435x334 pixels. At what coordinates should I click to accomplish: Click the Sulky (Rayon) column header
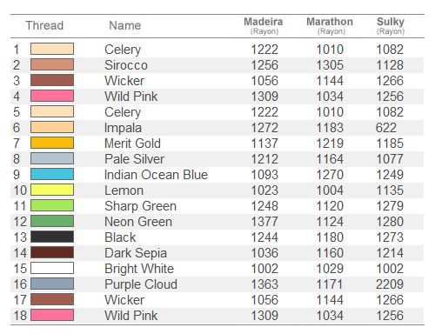point(391,25)
